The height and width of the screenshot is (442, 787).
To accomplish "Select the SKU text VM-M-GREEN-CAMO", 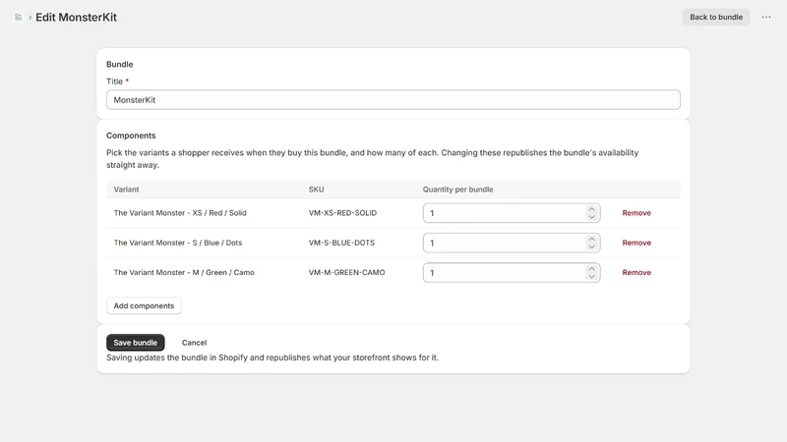I will (347, 273).
